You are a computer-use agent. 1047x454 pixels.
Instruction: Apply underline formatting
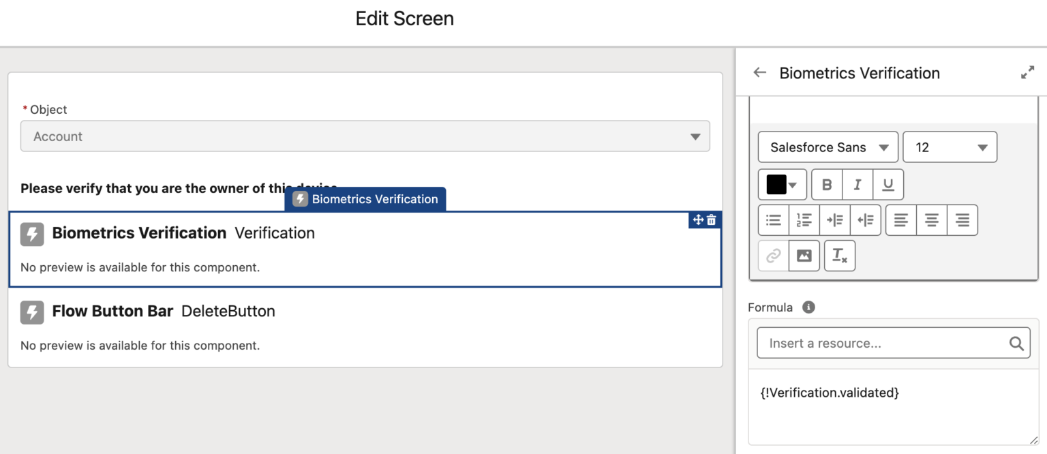coord(887,184)
